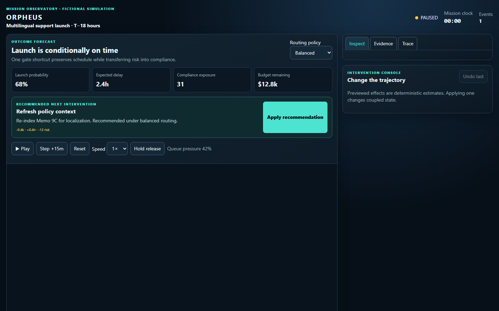499x311 pixels.
Task: Click the Events count value
Action: point(480,21)
